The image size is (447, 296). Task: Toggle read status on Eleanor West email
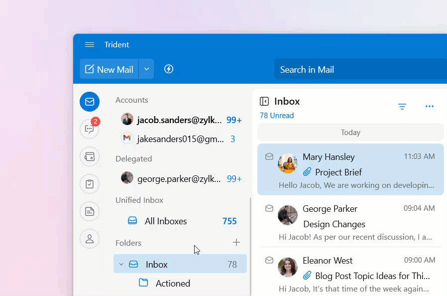point(269,260)
